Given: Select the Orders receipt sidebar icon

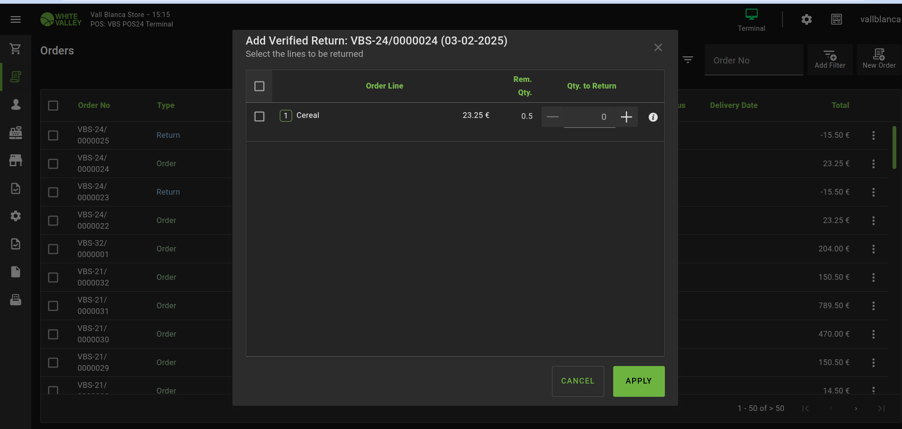Looking at the screenshot, I should 16,77.
